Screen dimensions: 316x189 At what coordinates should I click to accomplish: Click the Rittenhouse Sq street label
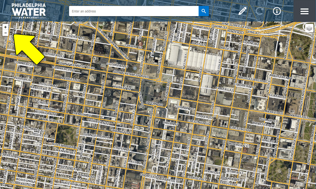pos(68,147)
